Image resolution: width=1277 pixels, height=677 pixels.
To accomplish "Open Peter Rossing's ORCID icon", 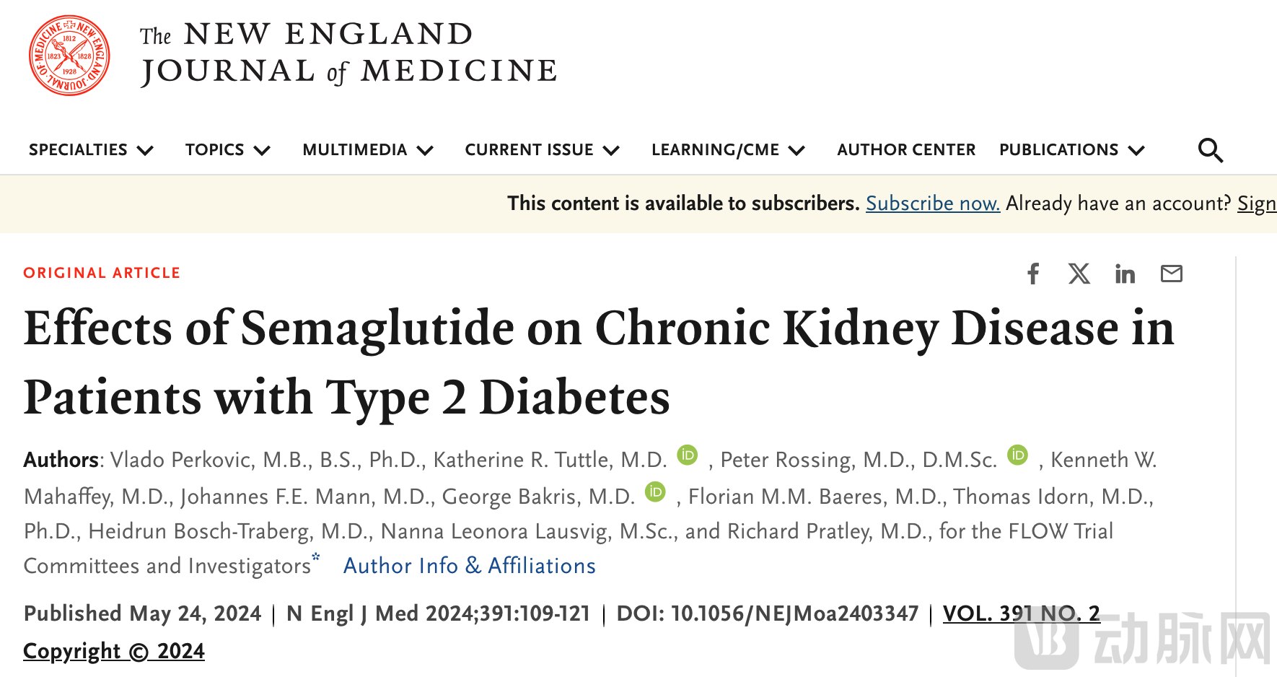I will [x=1017, y=455].
